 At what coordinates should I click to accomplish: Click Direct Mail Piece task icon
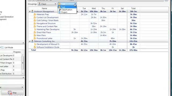pyautogui.click(x=35, y=32)
